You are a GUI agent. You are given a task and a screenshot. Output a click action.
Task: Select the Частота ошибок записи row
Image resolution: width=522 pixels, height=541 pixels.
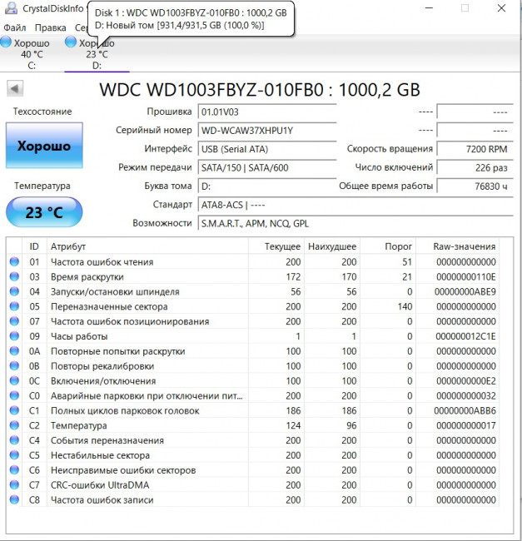pos(252,499)
